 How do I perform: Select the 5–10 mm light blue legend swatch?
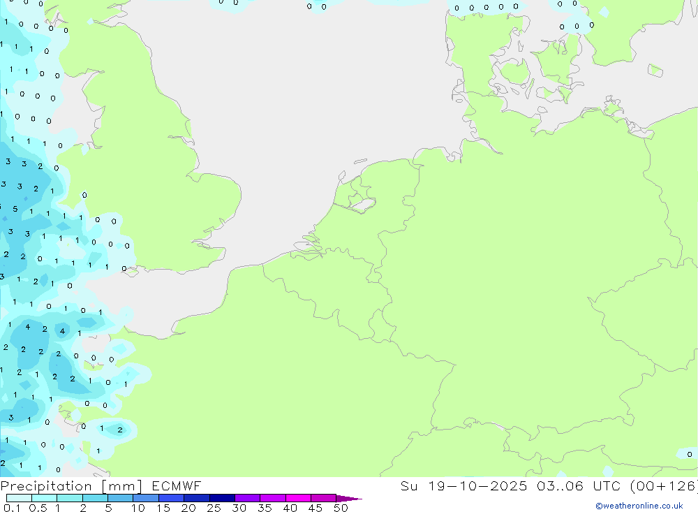tap(121, 498)
